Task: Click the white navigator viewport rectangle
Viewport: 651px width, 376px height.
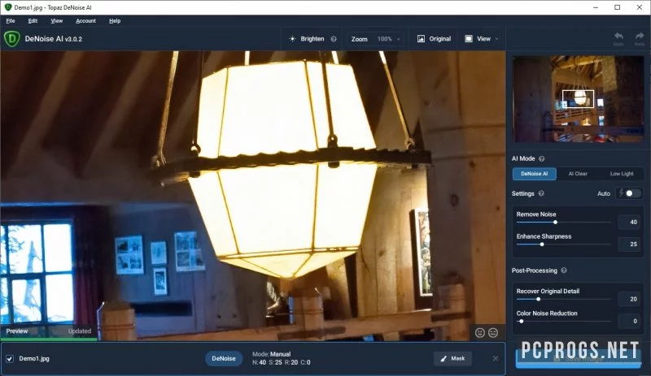Action: click(x=578, y=98)
